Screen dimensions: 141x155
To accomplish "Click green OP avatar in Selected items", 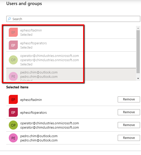I will [x=13, y=125].
